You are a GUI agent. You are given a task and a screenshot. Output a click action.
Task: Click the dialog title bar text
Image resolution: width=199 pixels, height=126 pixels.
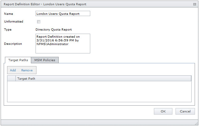pos(45,4)
